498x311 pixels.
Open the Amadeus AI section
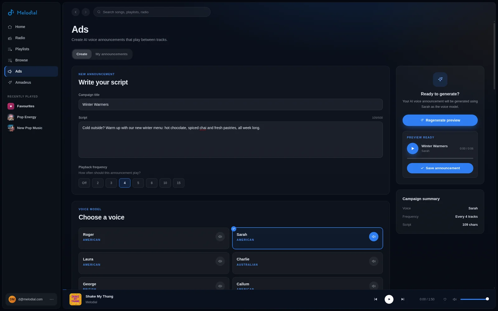(x=31, y=82)
